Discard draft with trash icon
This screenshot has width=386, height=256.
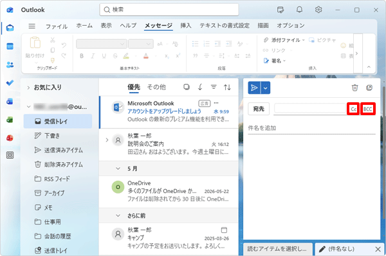click(x=354, y=87)
